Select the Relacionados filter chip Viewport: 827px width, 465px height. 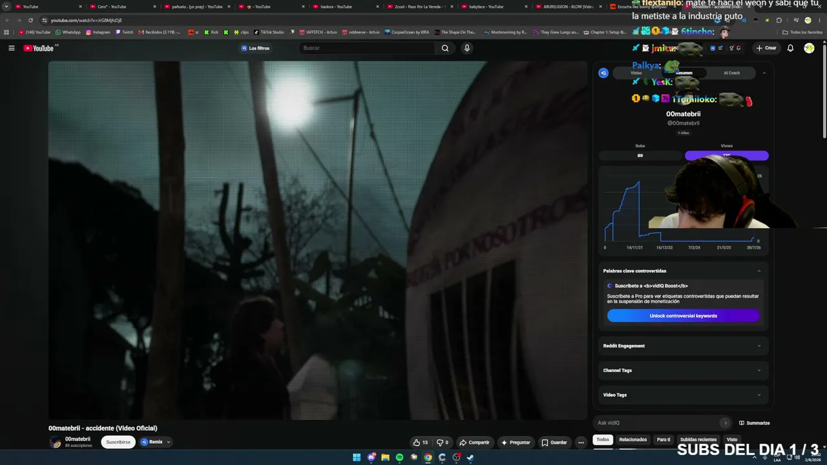[x=633, y=440]
